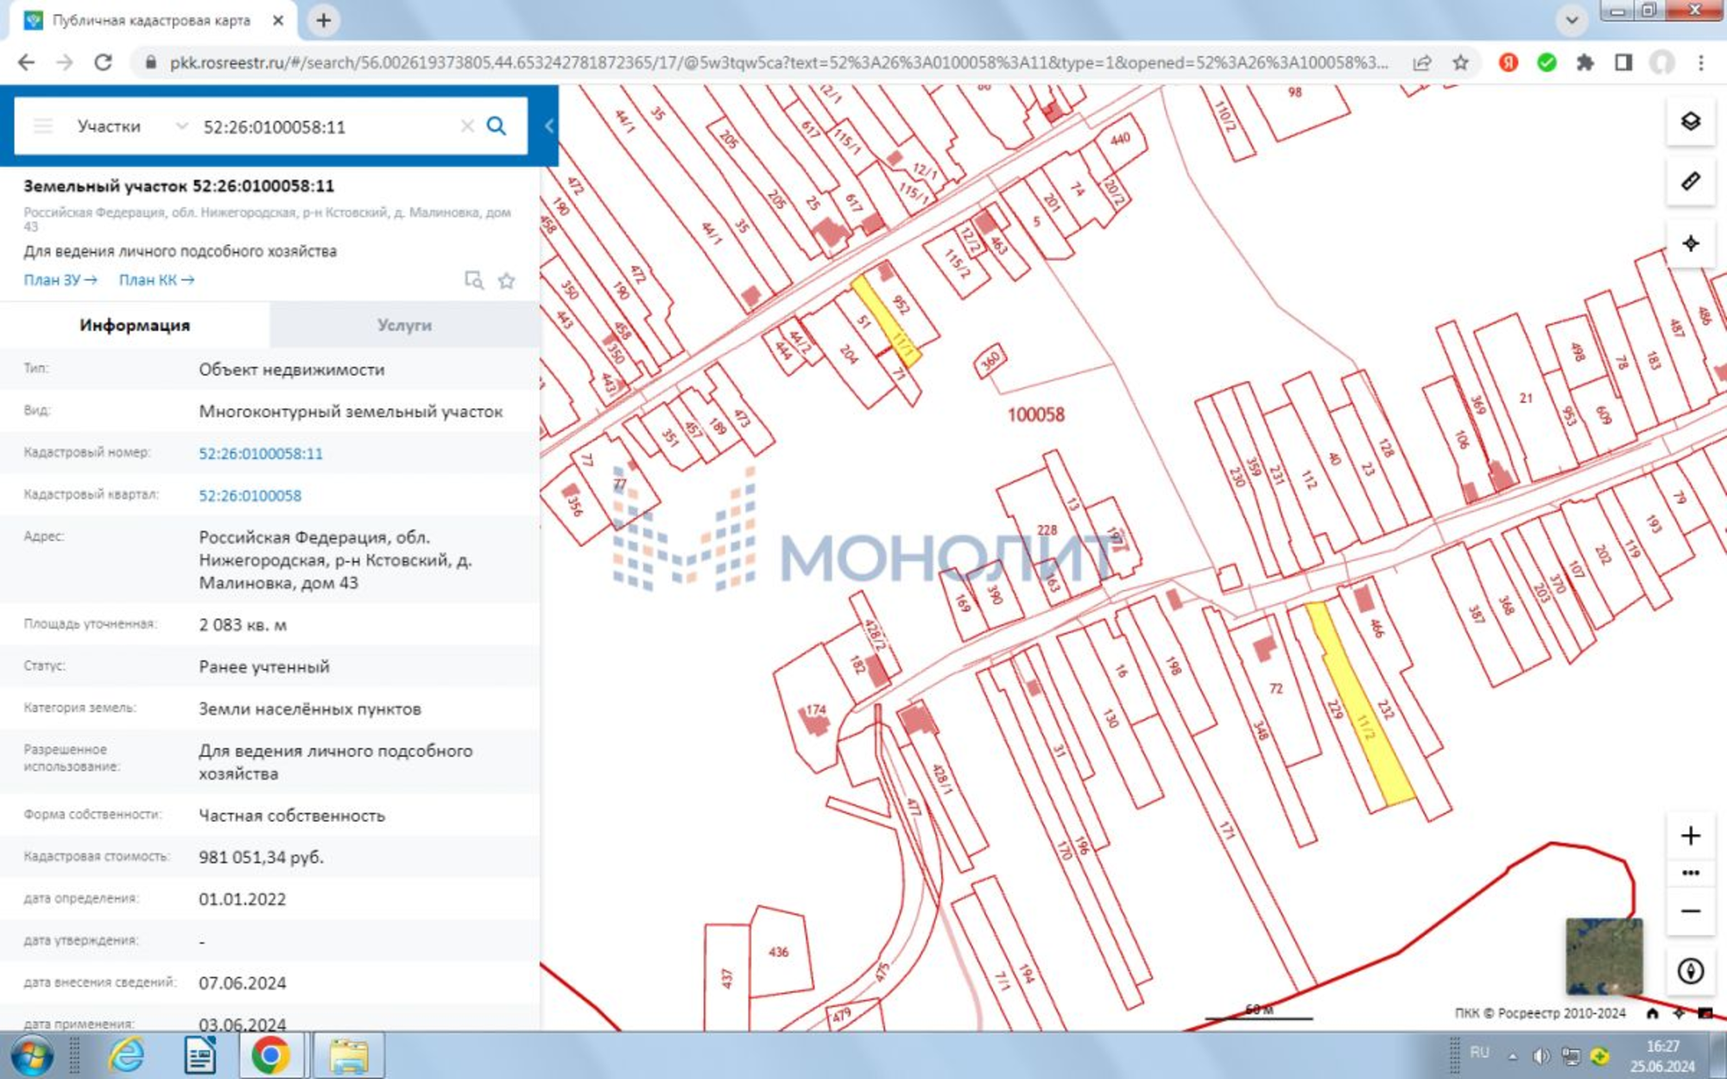Select parcel labeled 360 on map
The height and width of the screenshot is (1079, 1727).
click(990, 359)
